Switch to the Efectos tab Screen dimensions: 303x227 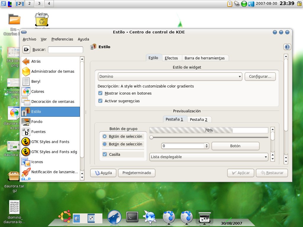click(x=171, y=58)
